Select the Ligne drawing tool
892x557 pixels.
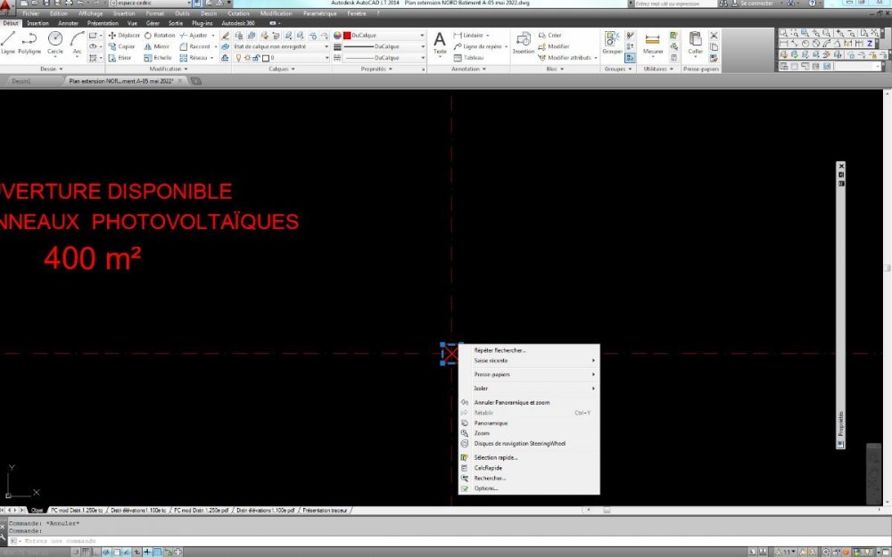click(x=8, y=43)
